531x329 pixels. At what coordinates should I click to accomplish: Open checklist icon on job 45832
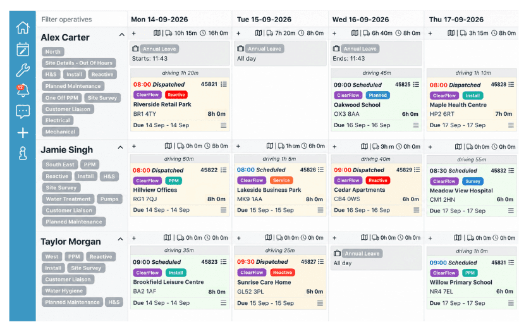pos(511,170)
